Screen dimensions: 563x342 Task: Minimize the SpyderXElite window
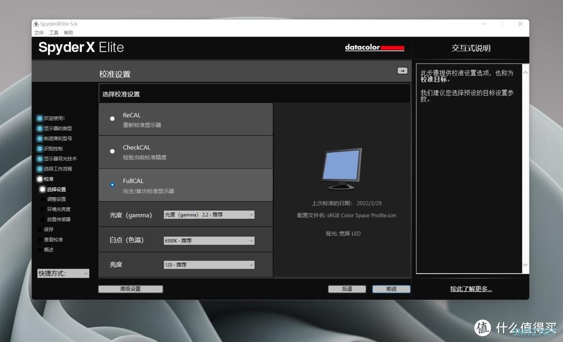(x=484, y=24)
